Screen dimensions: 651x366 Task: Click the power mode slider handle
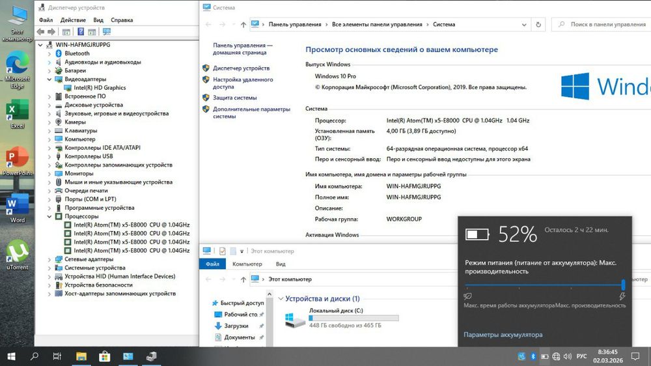pos(623,285)
